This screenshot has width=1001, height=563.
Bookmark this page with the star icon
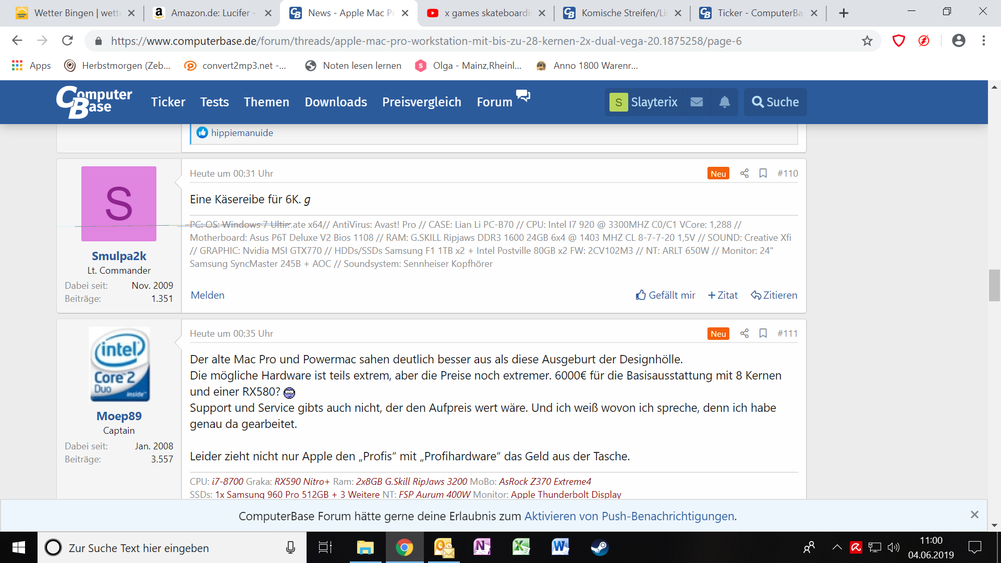coord(866,41)
